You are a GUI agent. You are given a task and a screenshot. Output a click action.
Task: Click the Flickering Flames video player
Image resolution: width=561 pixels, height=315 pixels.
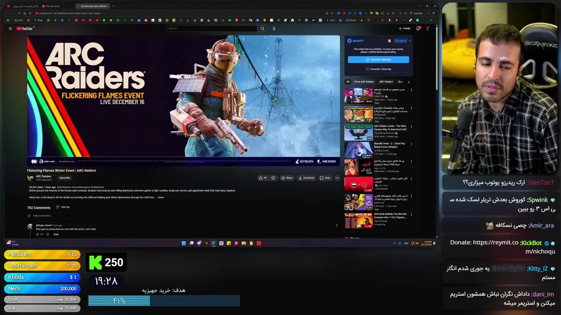pyautogui.click(x=183, y=101)
